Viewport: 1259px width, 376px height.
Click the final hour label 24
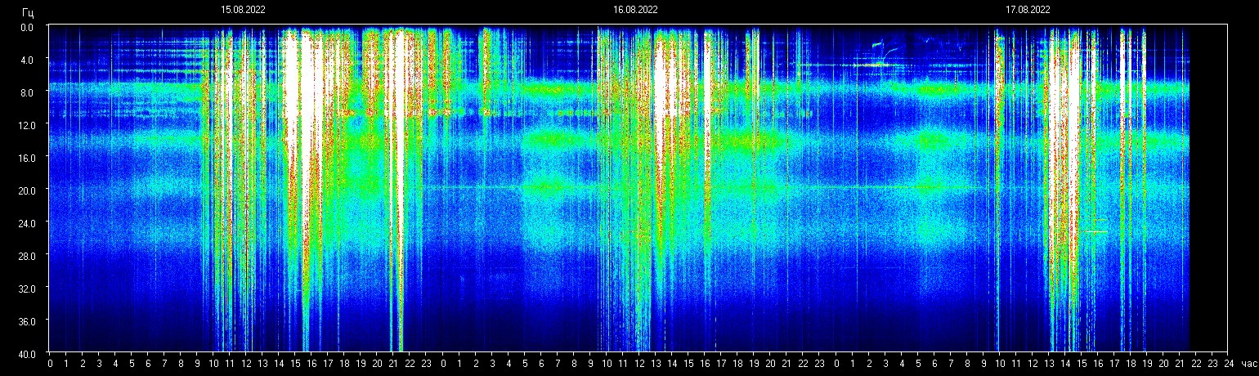point(1228,364)
